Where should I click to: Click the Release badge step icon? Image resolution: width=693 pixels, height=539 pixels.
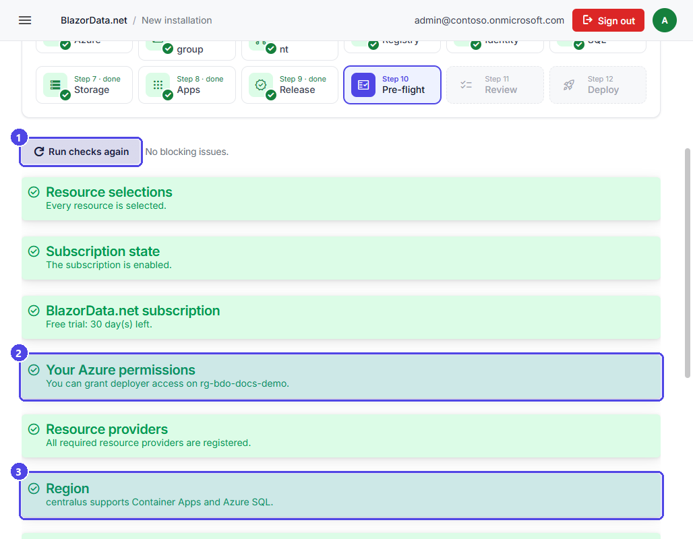click(261, 85)
